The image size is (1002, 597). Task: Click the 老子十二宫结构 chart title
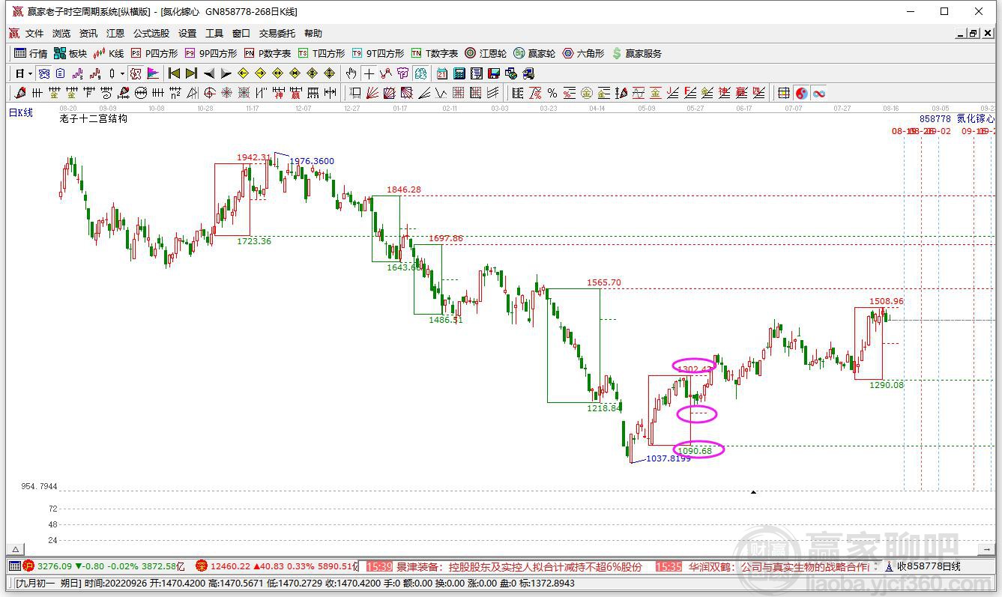click(x=94, y=118)
